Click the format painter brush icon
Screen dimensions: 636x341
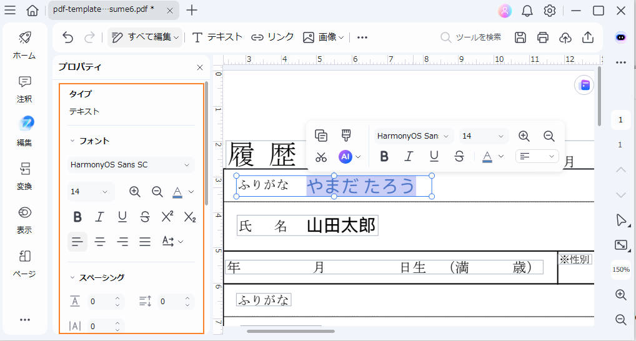click(x=345, y=136)
